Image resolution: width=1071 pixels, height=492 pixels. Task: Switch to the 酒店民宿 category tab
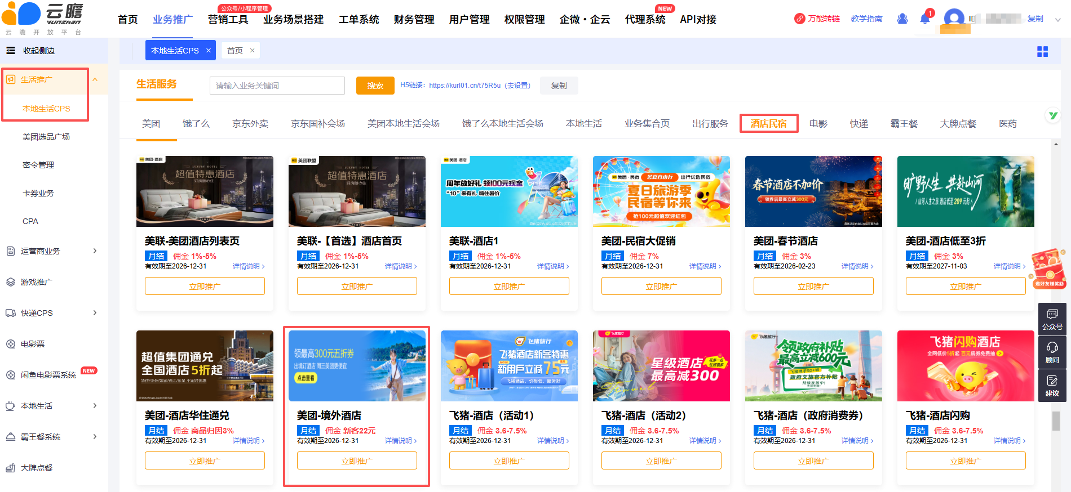click(x=768, y=123)
